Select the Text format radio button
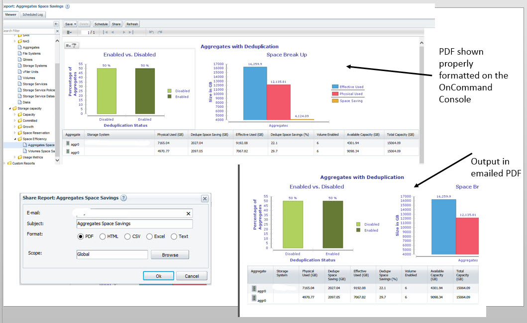 174,237
